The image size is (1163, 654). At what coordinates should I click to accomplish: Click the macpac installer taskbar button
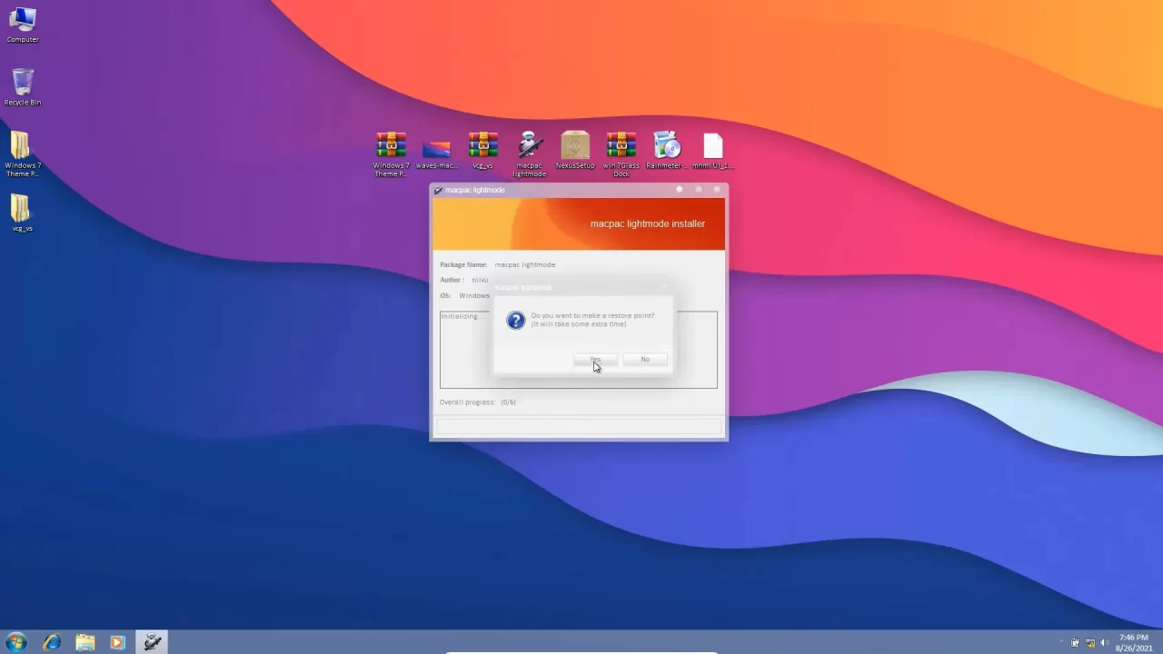[x=153, y=642]
